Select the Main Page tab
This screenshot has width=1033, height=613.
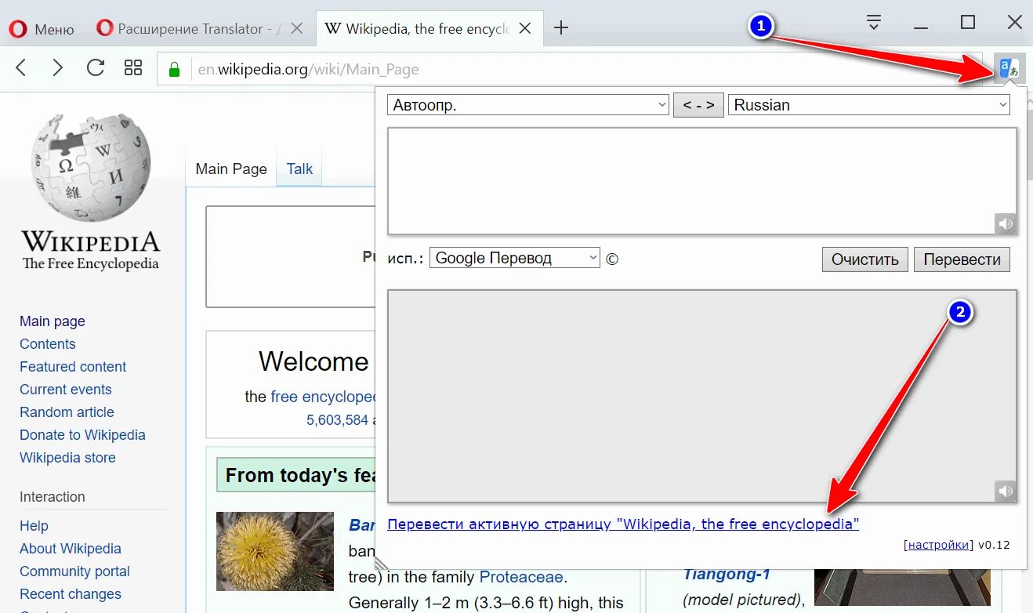coord(231,169)
